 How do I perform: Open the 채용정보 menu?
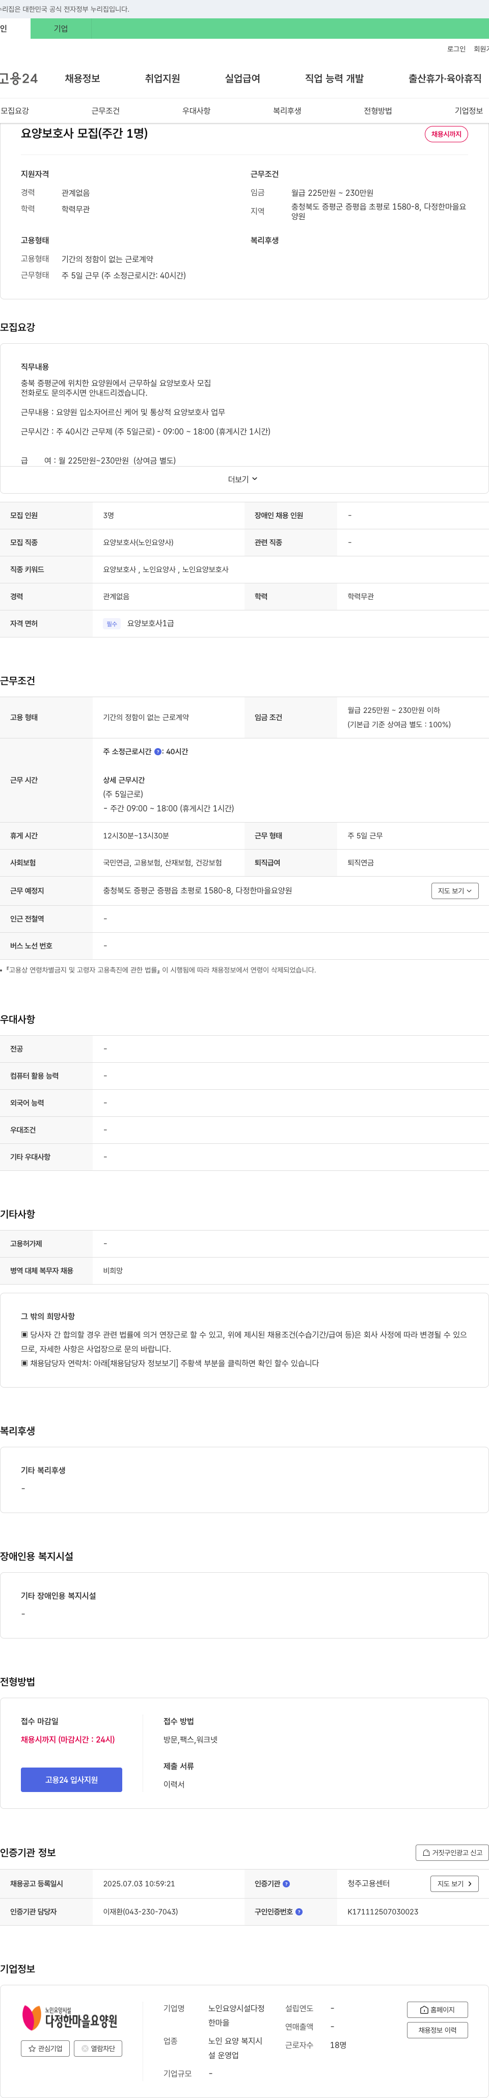pyautogui.click(x=82, y=78)
